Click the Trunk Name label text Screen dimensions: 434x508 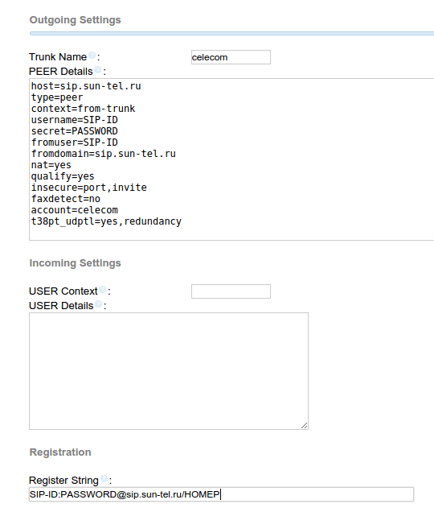coord(58,56)
